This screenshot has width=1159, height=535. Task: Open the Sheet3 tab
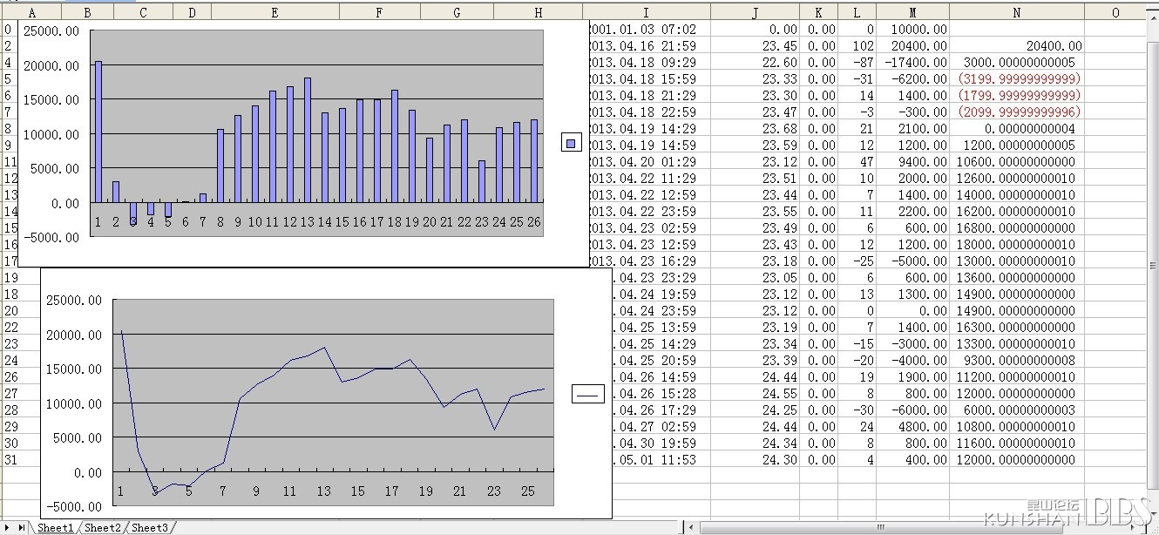click(x=149, y=528)
